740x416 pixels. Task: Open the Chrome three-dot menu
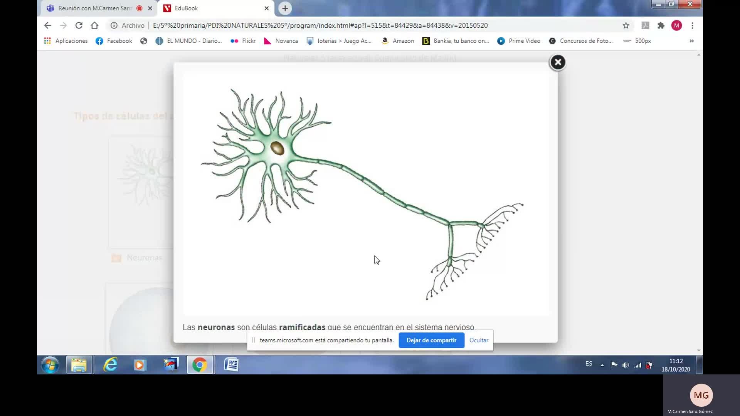(x=692, y=25)
